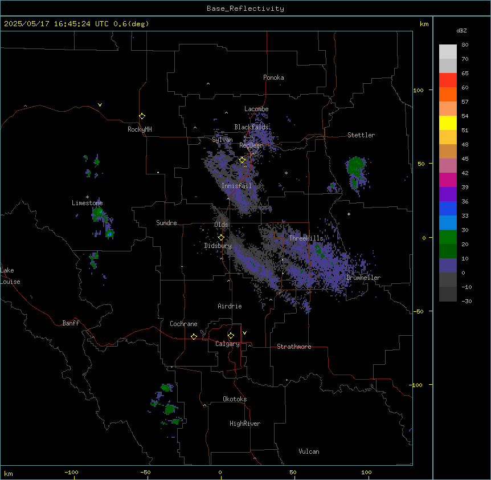Screen dimensions: 491x480
Task: Click the 0 tick on bottom km axis
Action: click(220, 472)
